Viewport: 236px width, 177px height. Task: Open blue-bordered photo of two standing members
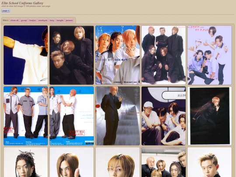point(72,116)
